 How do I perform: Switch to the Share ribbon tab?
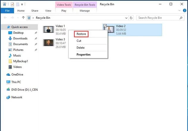pyautogui.click(x=35, y=11)
